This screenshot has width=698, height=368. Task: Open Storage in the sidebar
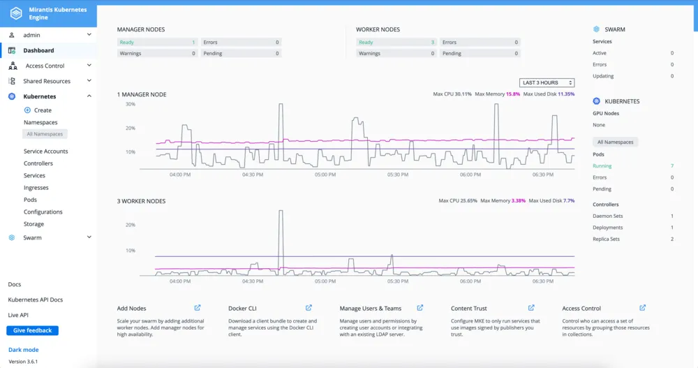pyautogui.click(x=34, y=224)
